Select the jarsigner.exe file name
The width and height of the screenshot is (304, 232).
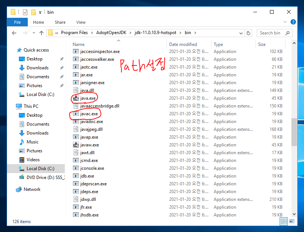point(92,83)
